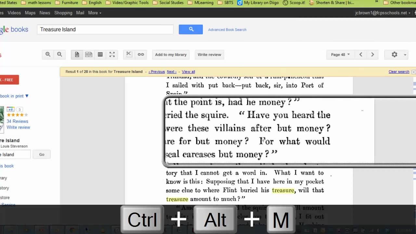416x234 pixels.
Task: Open the Social Studies bookmark folder
Action: [168, 3]
